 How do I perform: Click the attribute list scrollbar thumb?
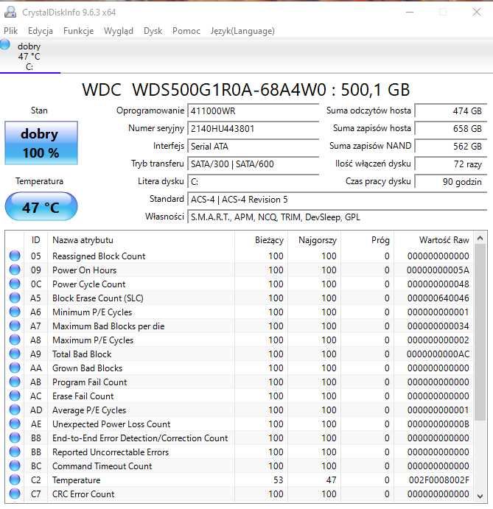480,332
